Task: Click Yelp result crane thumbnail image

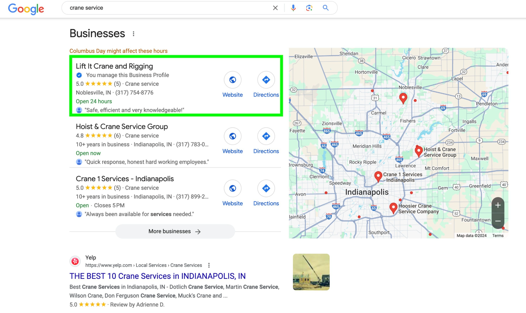Action: tap(311, 272)
